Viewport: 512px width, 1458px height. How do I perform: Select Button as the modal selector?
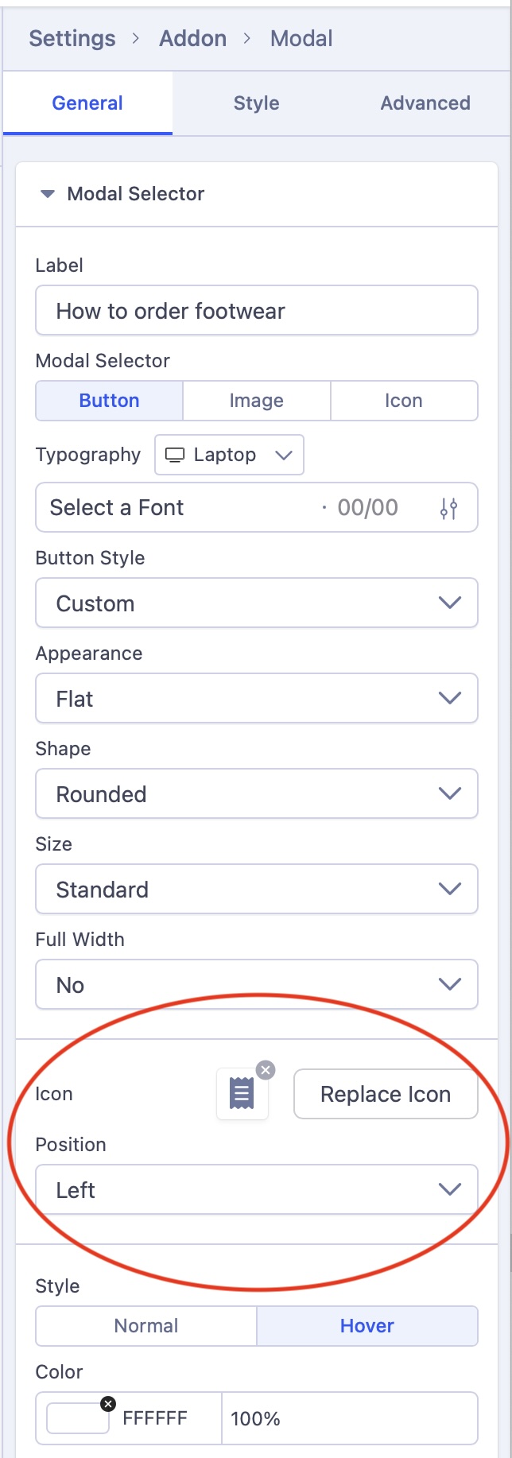pos(109,401)
